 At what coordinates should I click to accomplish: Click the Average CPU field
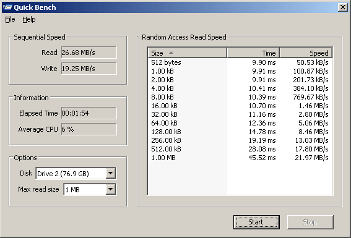89,129
